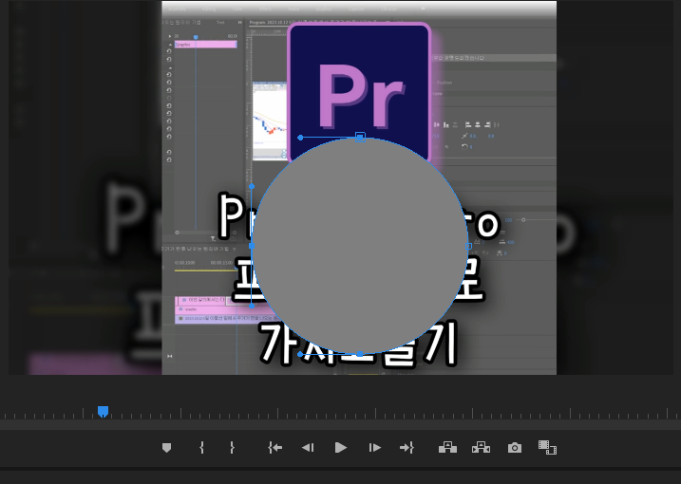Select the bottom anchor point of the ellipse

tap(360, 354)
